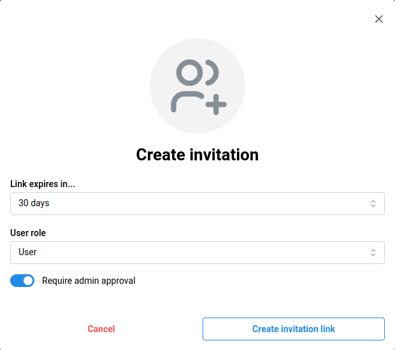Expand the User role dropdown
This screenshot has width=395, height=350.
coord(197,253)
